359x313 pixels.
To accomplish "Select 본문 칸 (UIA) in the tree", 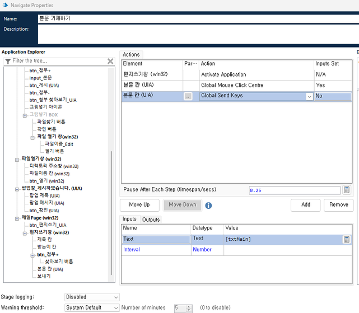I will click(x=49, y=269).
